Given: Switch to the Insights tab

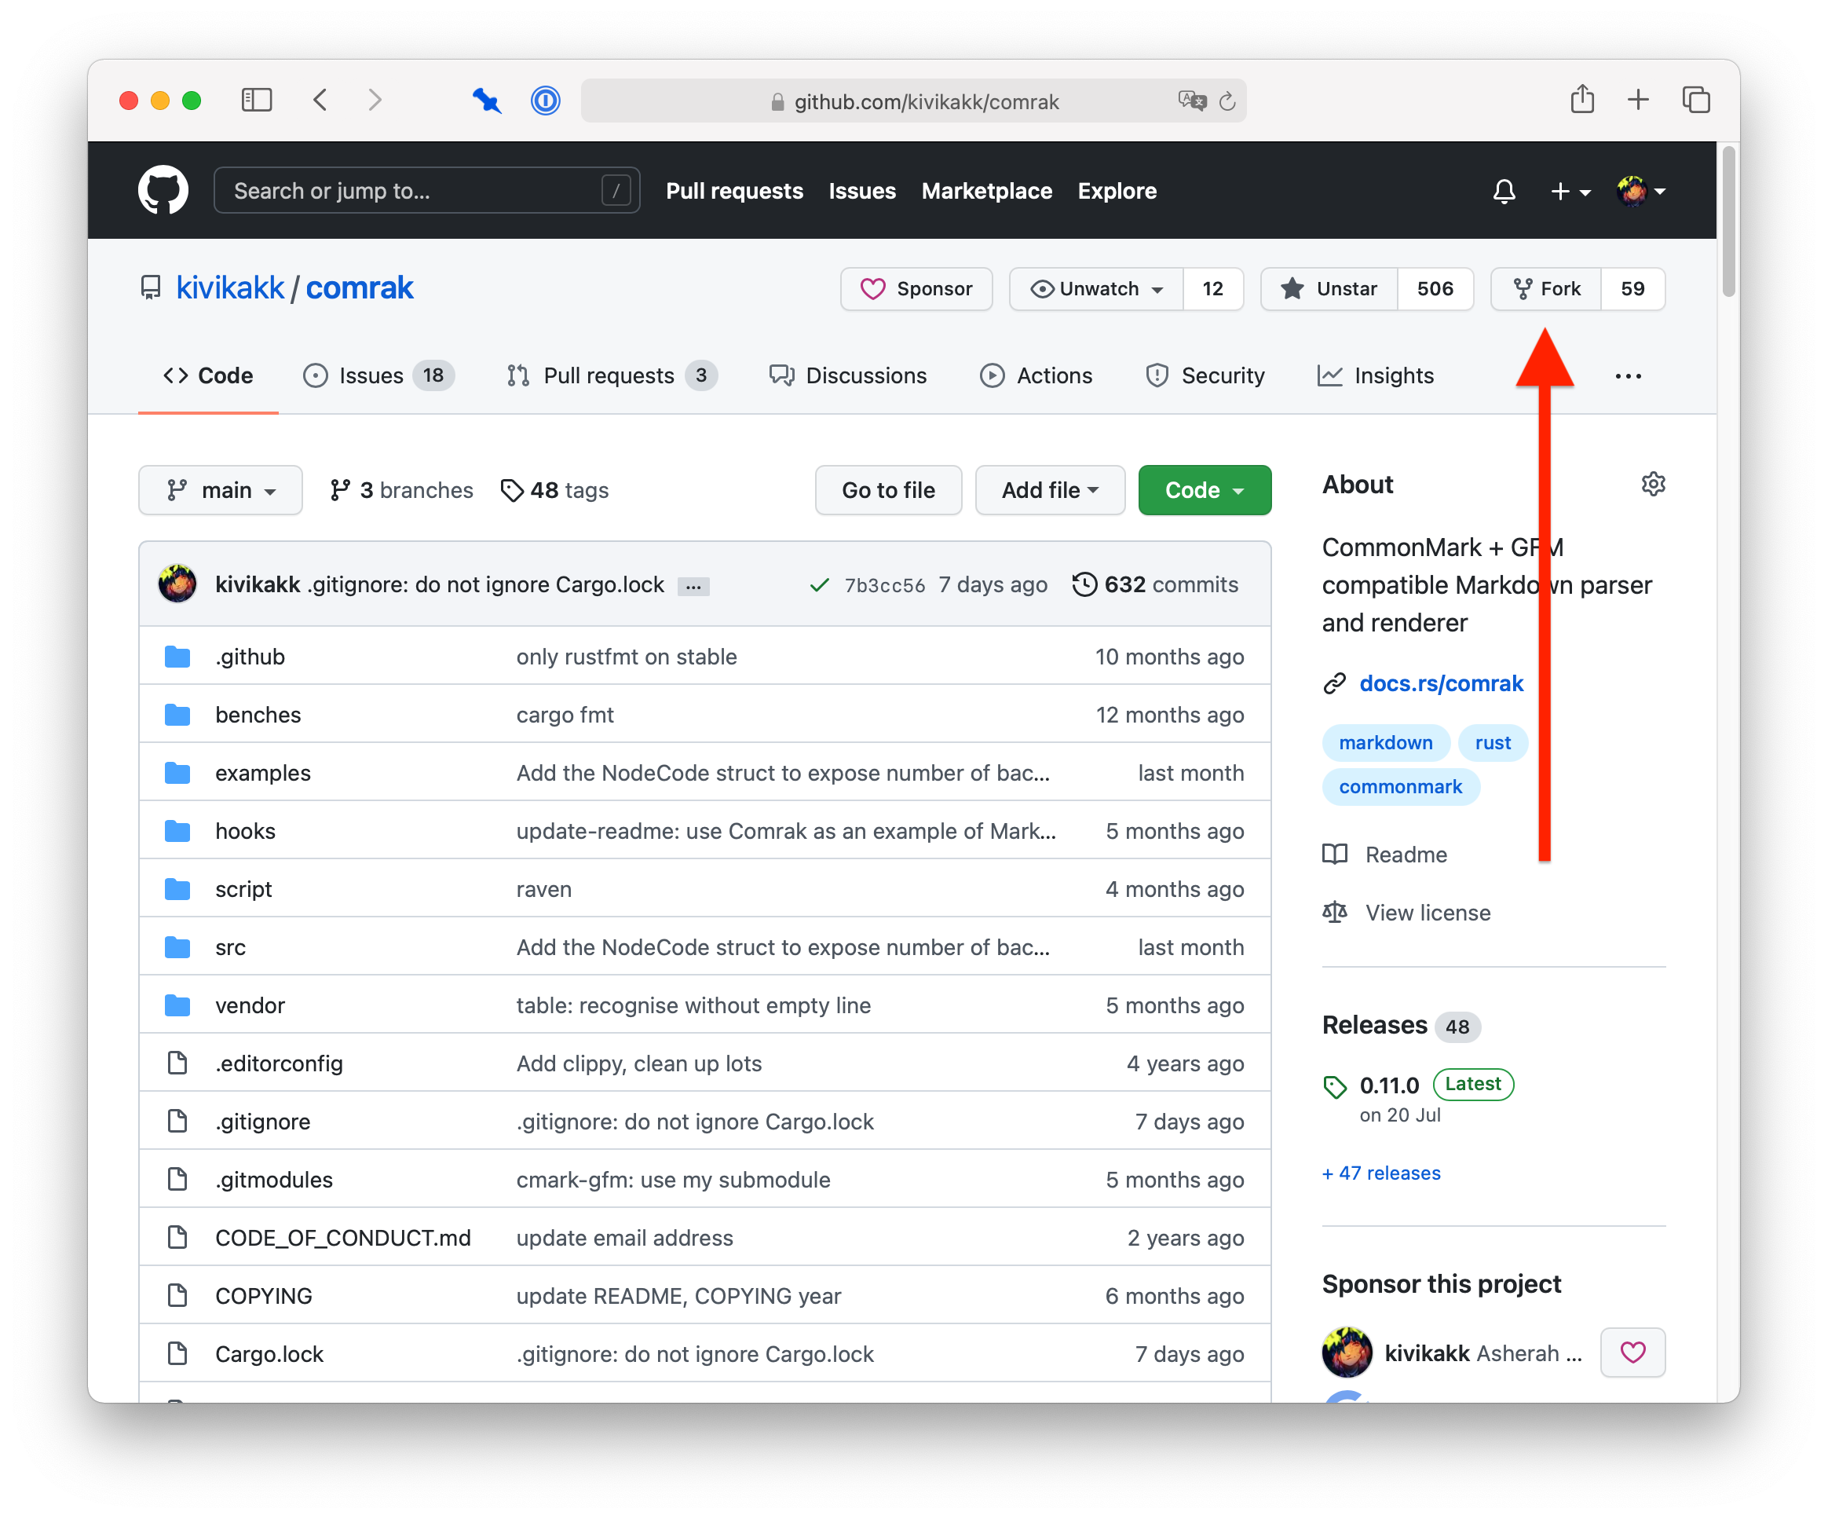Looking at the screenshot, I should [x=1376, y=375].
